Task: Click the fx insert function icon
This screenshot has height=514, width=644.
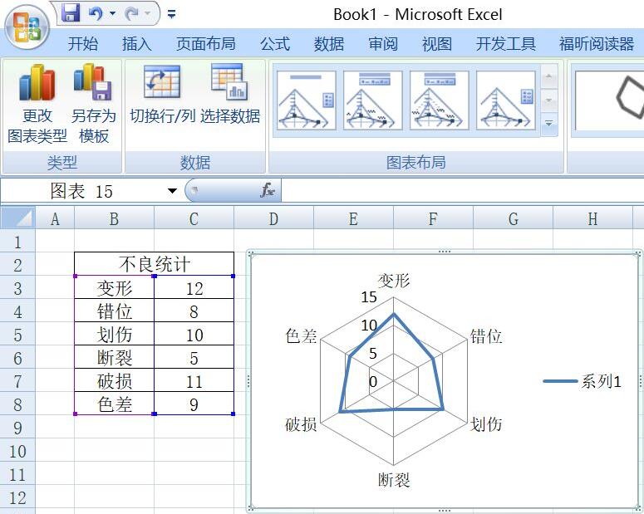Action: pyautogui.click(x=268, y=191)
